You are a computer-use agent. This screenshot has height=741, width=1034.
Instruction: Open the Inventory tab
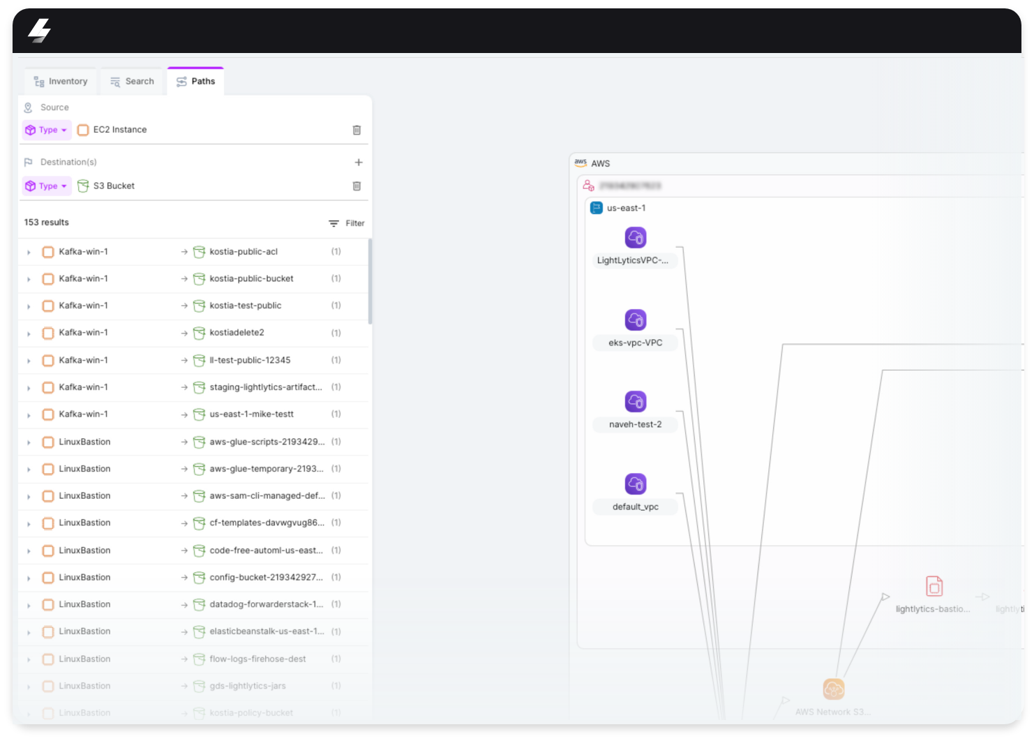(x=61, y=82)
